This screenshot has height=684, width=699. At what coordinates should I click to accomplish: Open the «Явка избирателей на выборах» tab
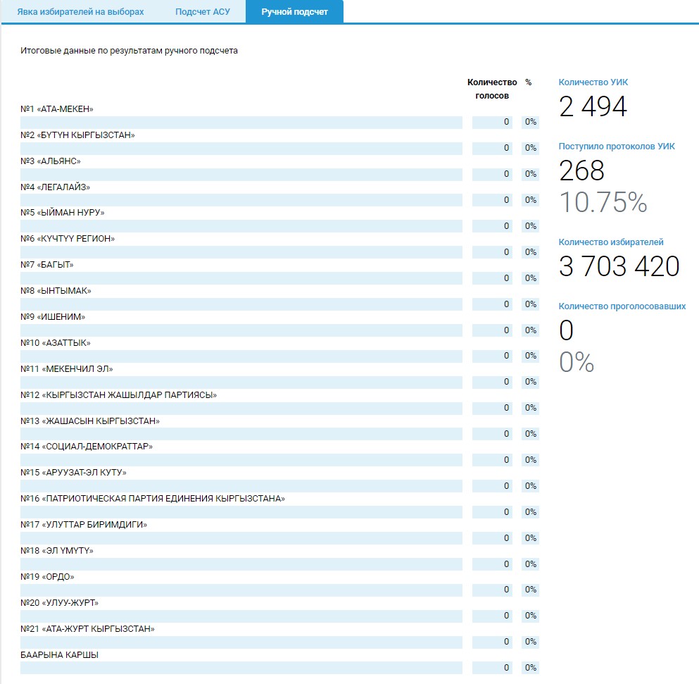tap(80, 12)
